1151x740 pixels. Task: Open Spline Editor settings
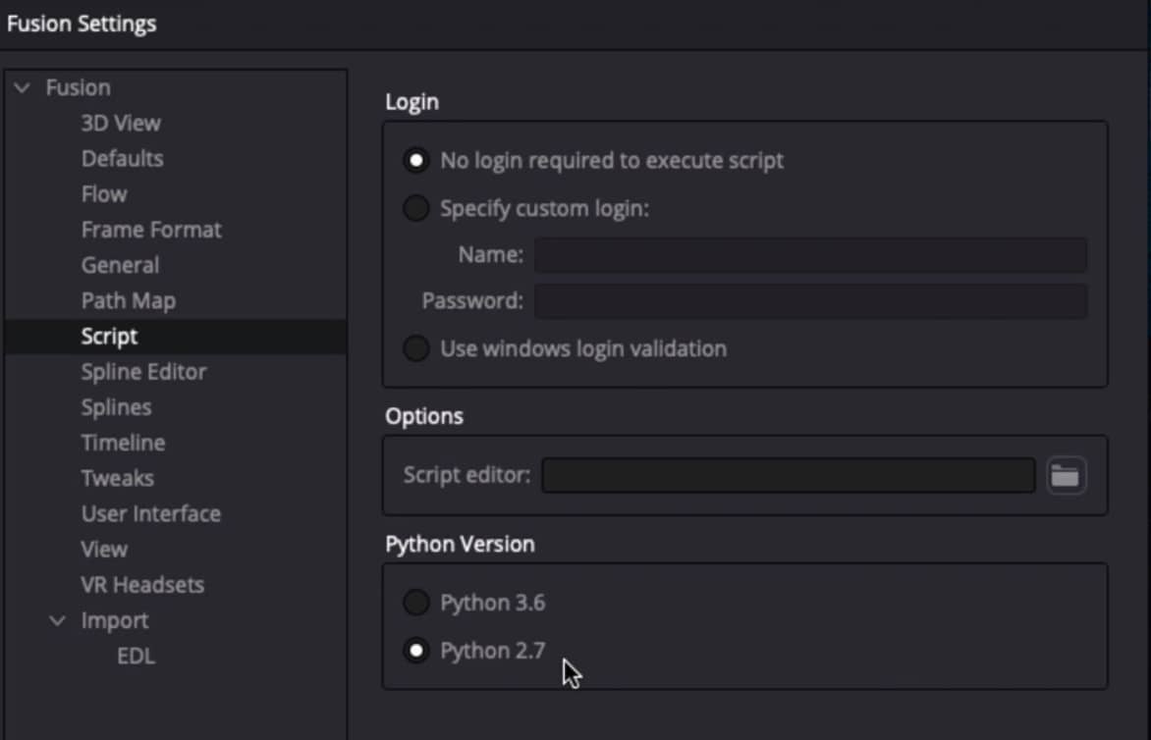143,372
